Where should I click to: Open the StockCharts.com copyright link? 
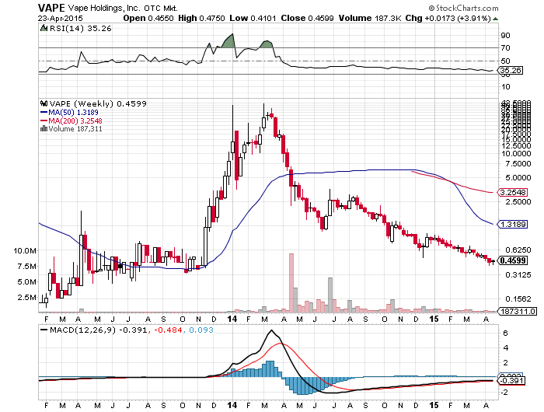coord(464,8)
